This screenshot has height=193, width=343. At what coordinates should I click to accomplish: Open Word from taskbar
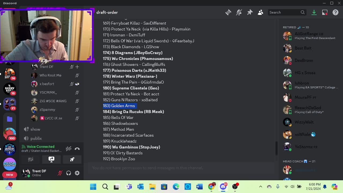pos(199,187)
